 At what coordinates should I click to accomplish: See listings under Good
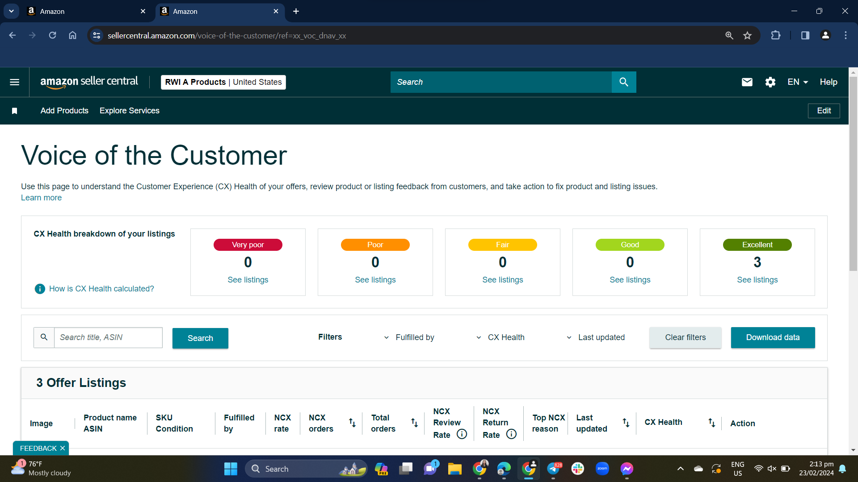pyautogui.click(x=630, y=280)
